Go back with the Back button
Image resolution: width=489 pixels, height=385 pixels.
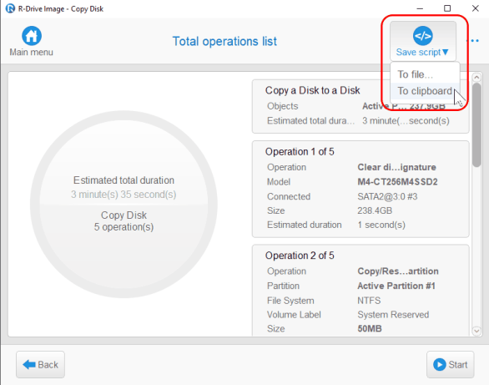tap(41, 364)
